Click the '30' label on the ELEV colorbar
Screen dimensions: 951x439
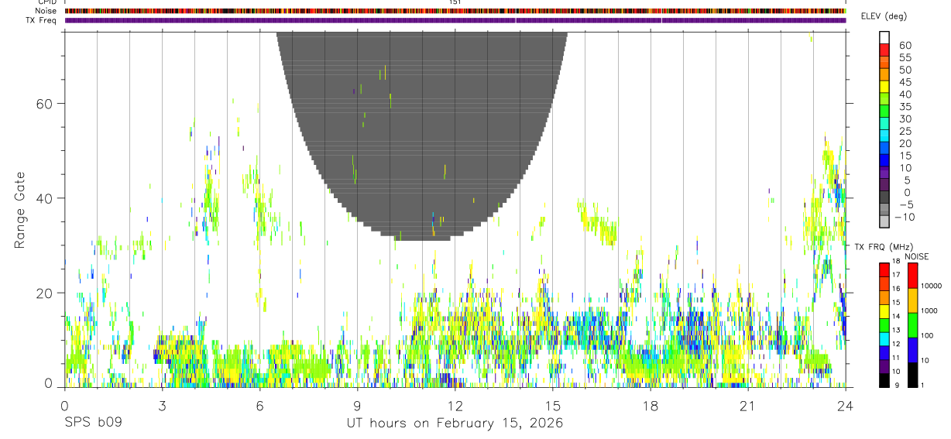[905, 119]
